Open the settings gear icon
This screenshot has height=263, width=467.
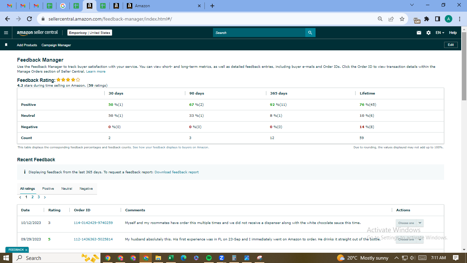(x=428, y=33)
